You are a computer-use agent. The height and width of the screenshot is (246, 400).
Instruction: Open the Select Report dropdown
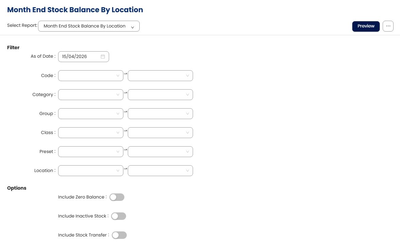(x=89, y=26)
